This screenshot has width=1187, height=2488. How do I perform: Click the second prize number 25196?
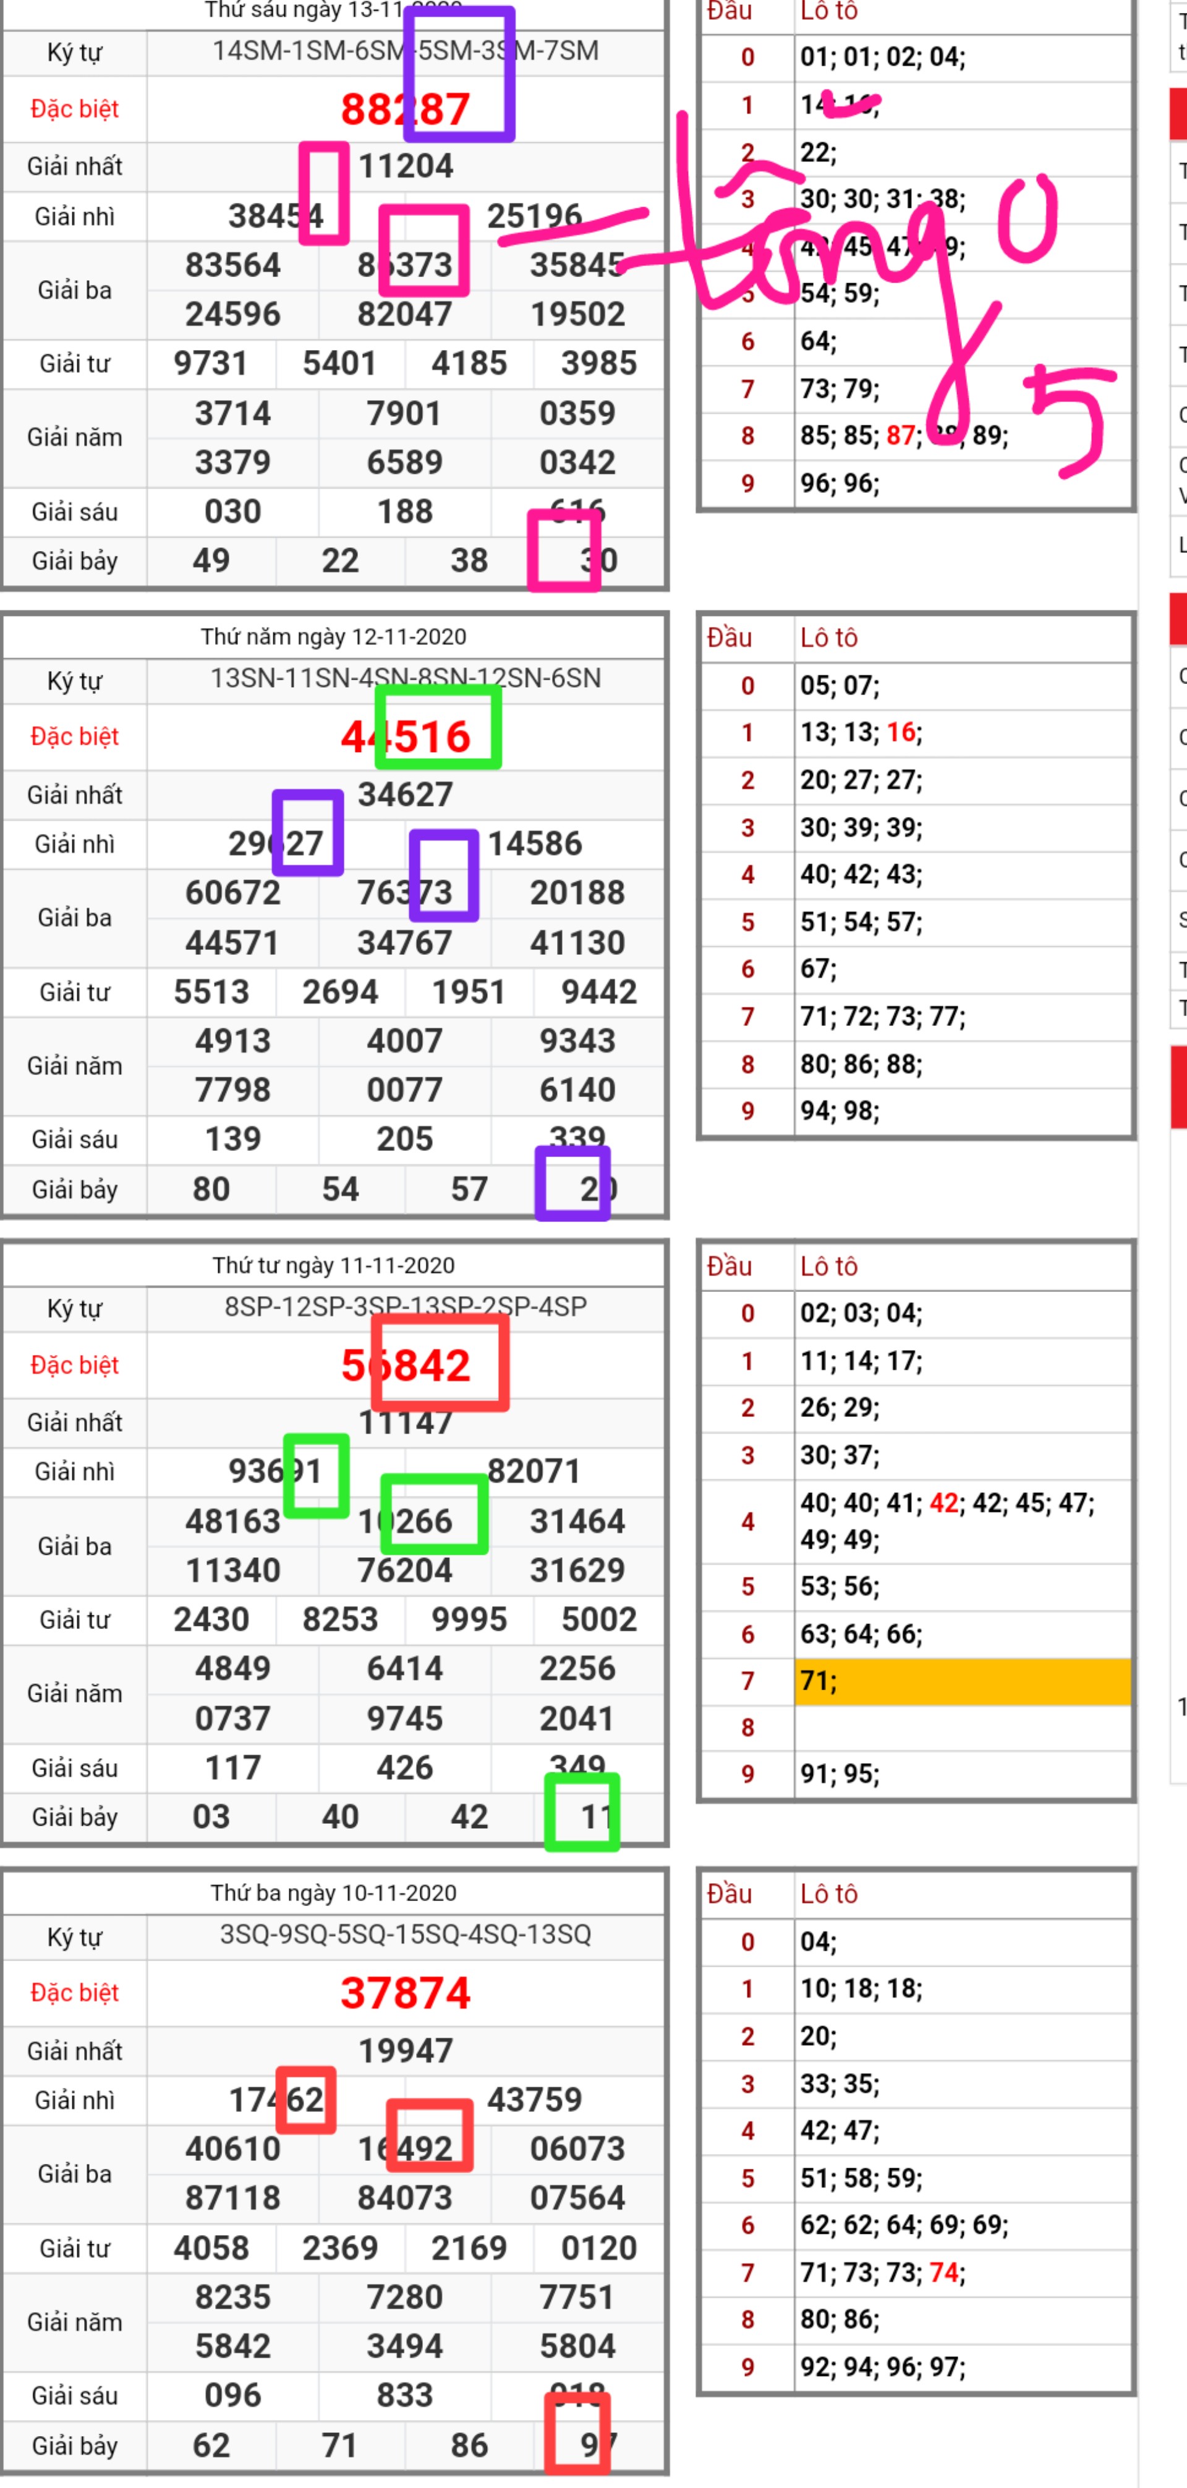point(534,215)
